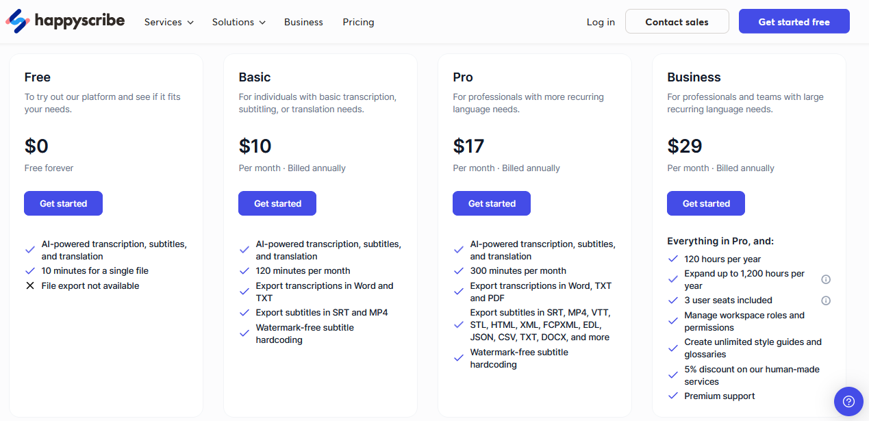Select Get started under the Basic plan
Screen dimensions: 869x421
(x=277, y=203)
